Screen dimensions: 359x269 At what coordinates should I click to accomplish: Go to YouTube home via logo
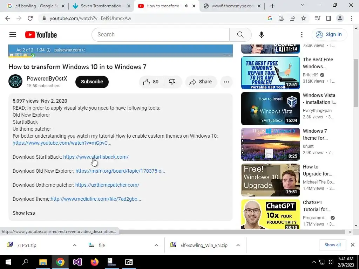click(41, 35)
